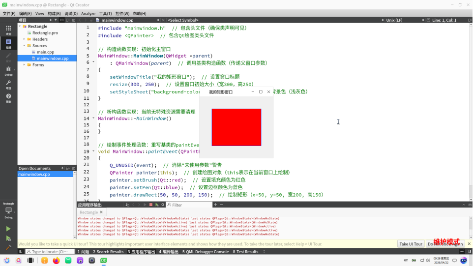Viewport: 473px width, 266px height.
Task: Open the Welcome mode in left sidebar
Action: point(8,30)
